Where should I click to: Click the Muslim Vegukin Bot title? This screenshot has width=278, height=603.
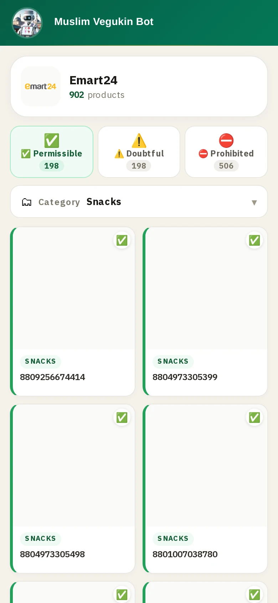[104, 22]
